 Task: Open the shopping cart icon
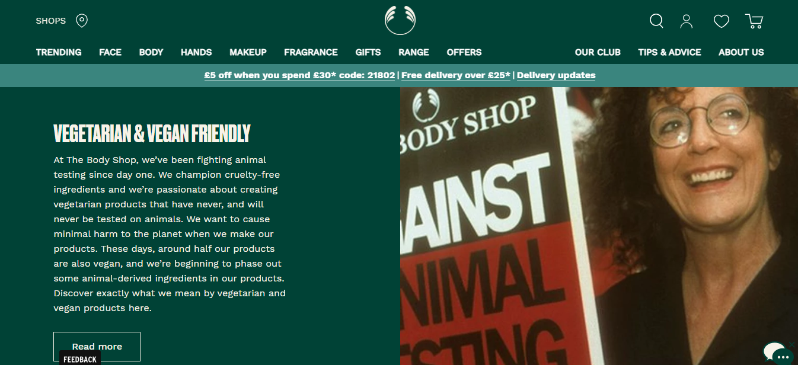click(754, 21)
